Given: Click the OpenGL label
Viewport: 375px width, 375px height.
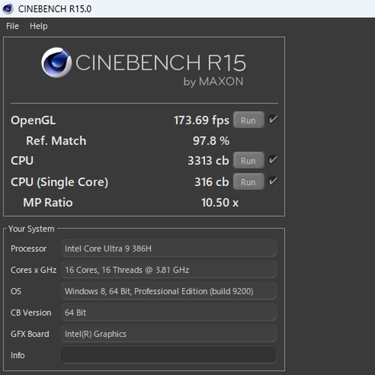Looking at the screenshot, I should tap(33, 120).
